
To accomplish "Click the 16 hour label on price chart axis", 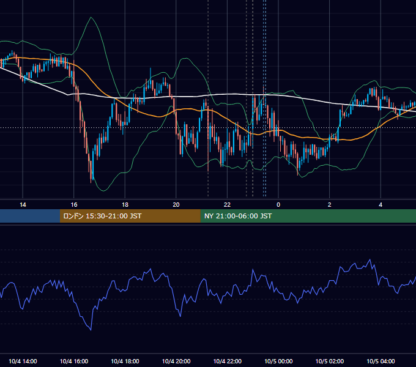I will [x=74, y=205].
